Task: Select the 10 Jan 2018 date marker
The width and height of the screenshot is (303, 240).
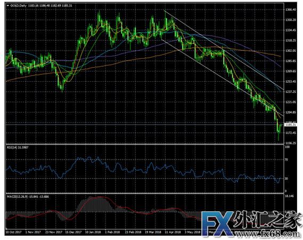Action: pyautogui.click(x=93, y=232)
